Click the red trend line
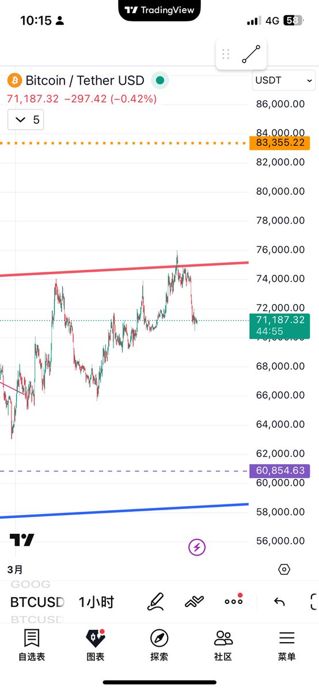 (x=124, y=269)
